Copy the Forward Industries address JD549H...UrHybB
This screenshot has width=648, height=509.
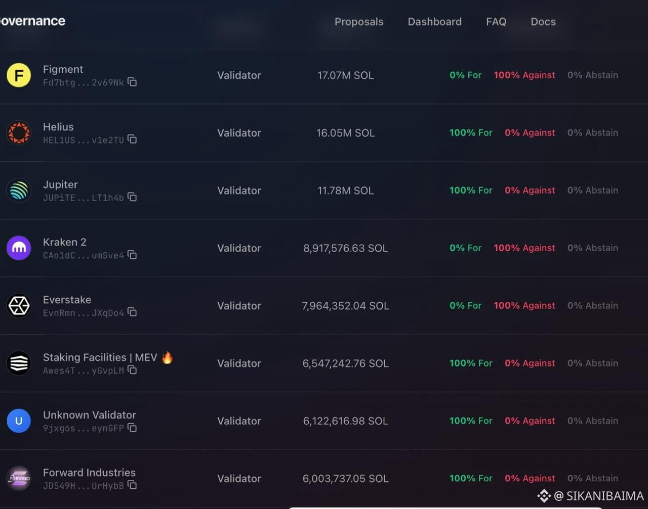coord(132,485)
